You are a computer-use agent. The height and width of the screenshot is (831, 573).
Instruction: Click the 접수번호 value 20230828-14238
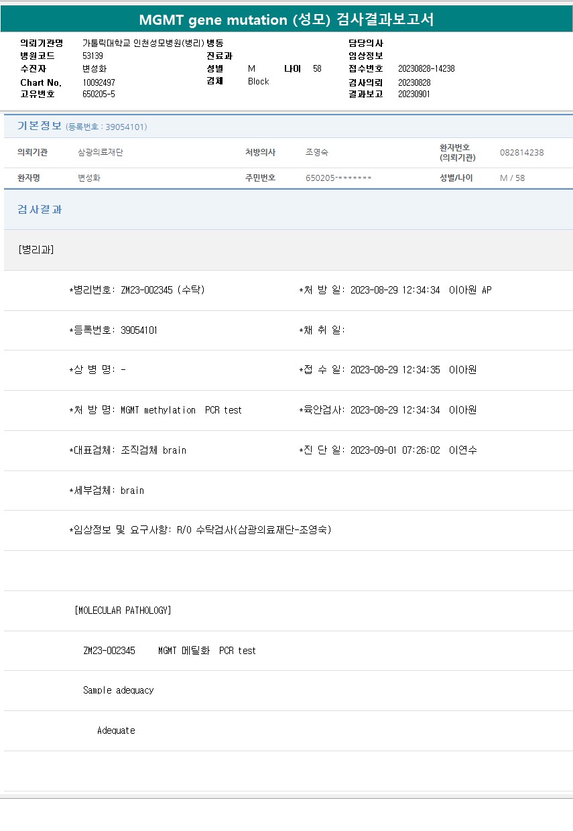click(426, 69)
